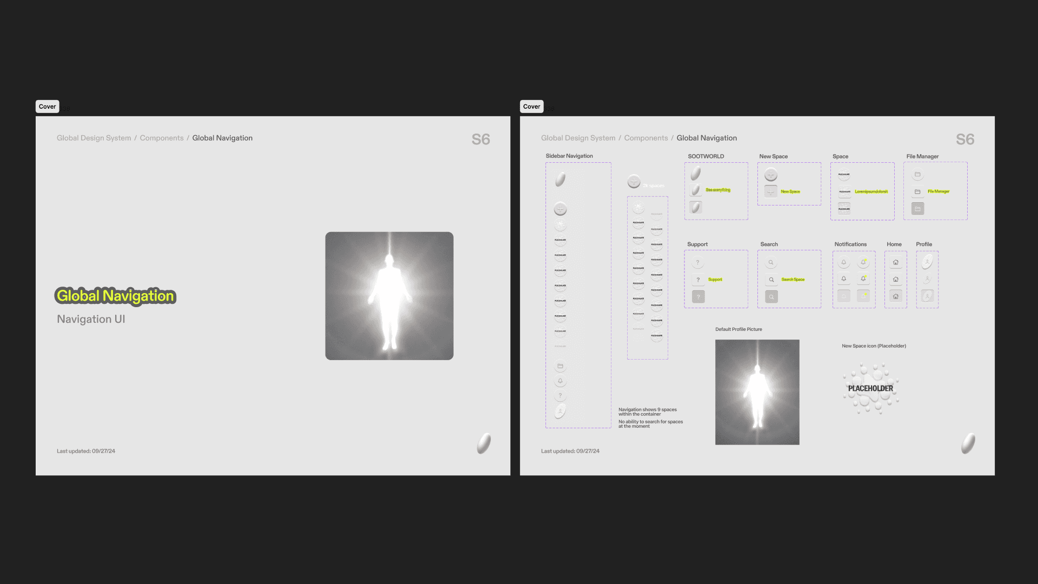Click the highlighted 'See everything' label
Image resolution: width=1038 pixels, height=584 pixels.
tap(718, 190)
